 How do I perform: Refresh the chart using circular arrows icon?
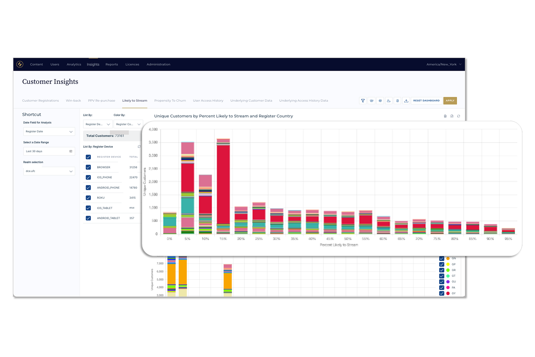(459, 116)
